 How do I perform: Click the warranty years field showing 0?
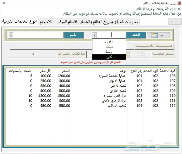tap(33, 54)
